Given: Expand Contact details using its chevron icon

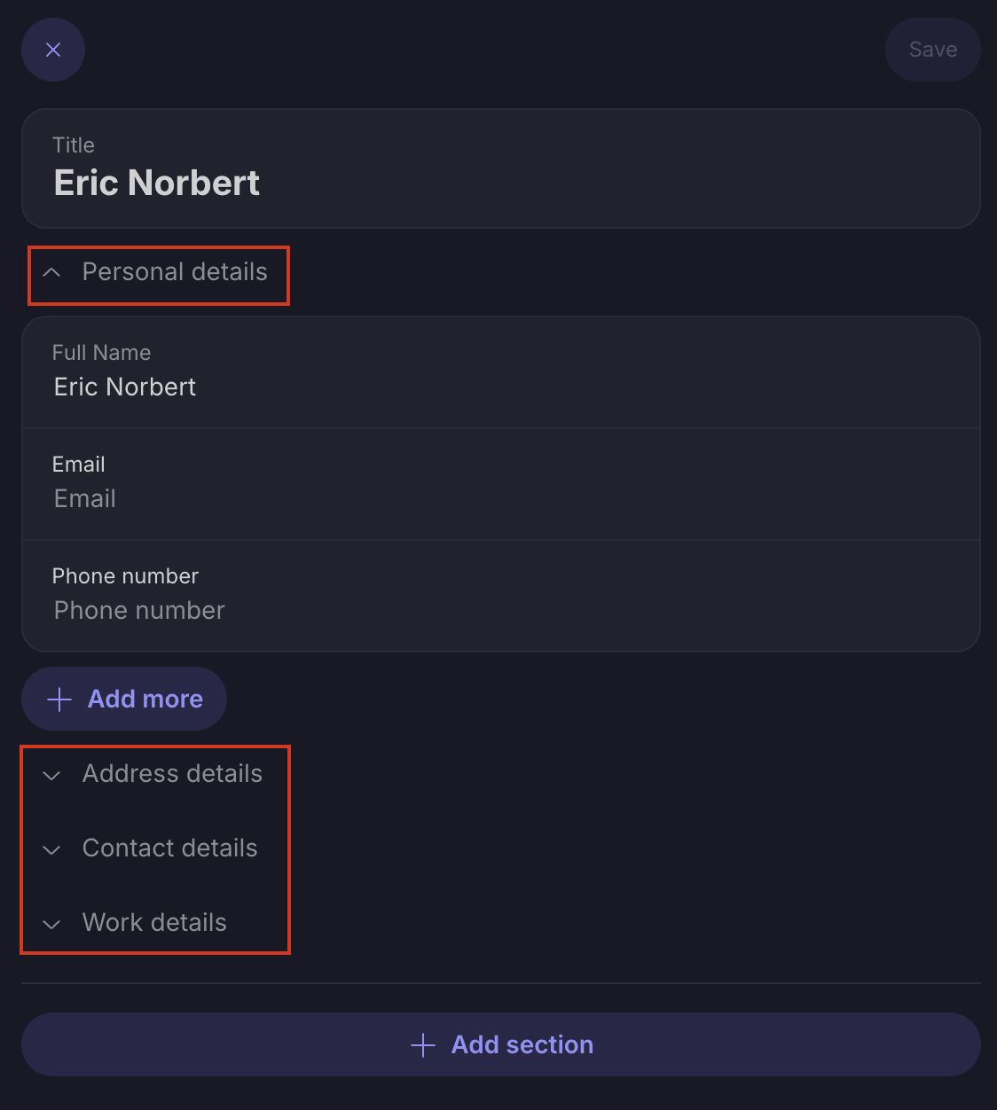Looking at the screenshot, I should pos(52,849).
